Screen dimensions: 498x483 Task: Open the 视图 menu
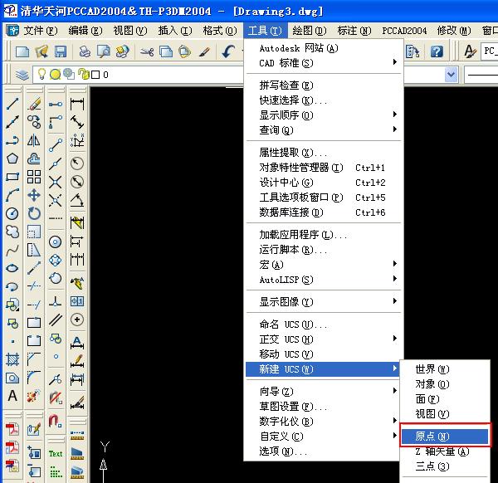(130, 31)
